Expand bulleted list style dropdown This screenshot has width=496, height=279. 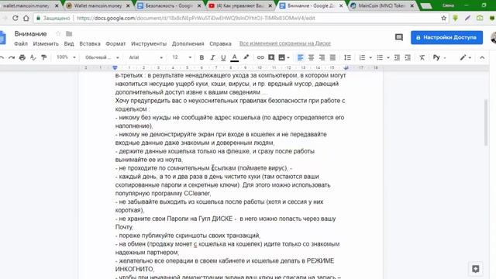(x=387, y=58)
